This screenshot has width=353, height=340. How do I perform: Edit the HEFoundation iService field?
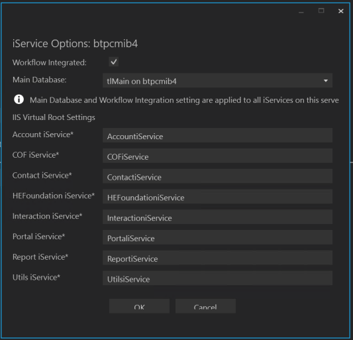pyautogui.click(x=217, y=197)
